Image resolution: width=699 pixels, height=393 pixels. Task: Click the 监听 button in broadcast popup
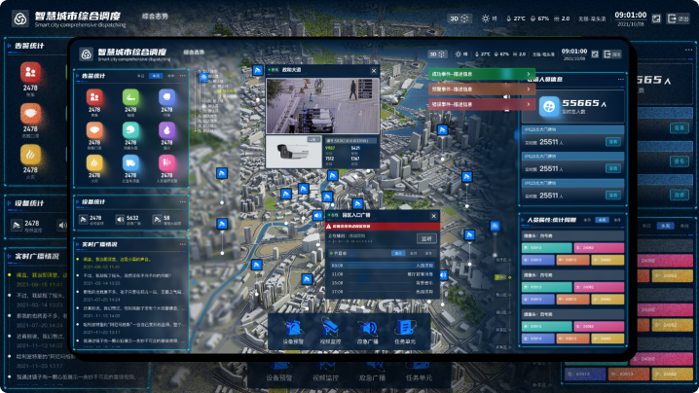click(x=425, y=238)
